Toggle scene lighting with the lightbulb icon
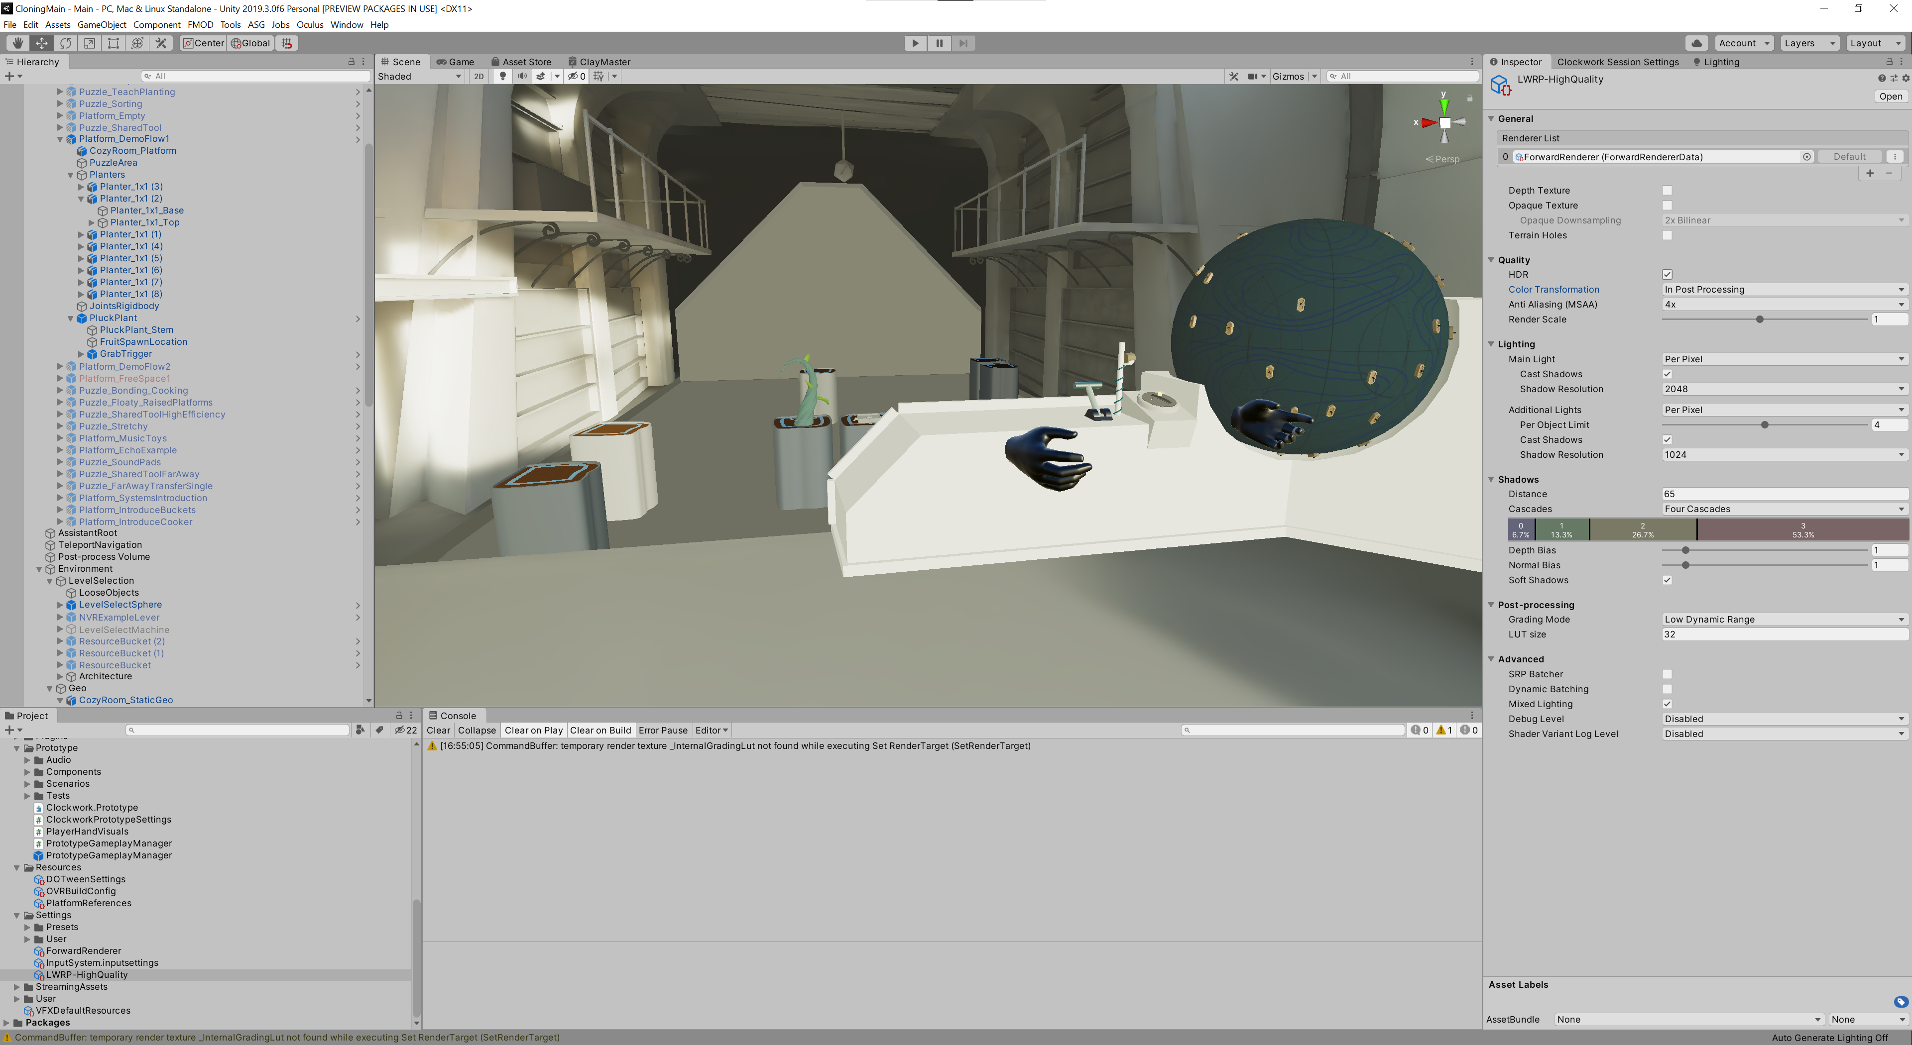Screen dimensions: 1912x1045 [502, 77]
